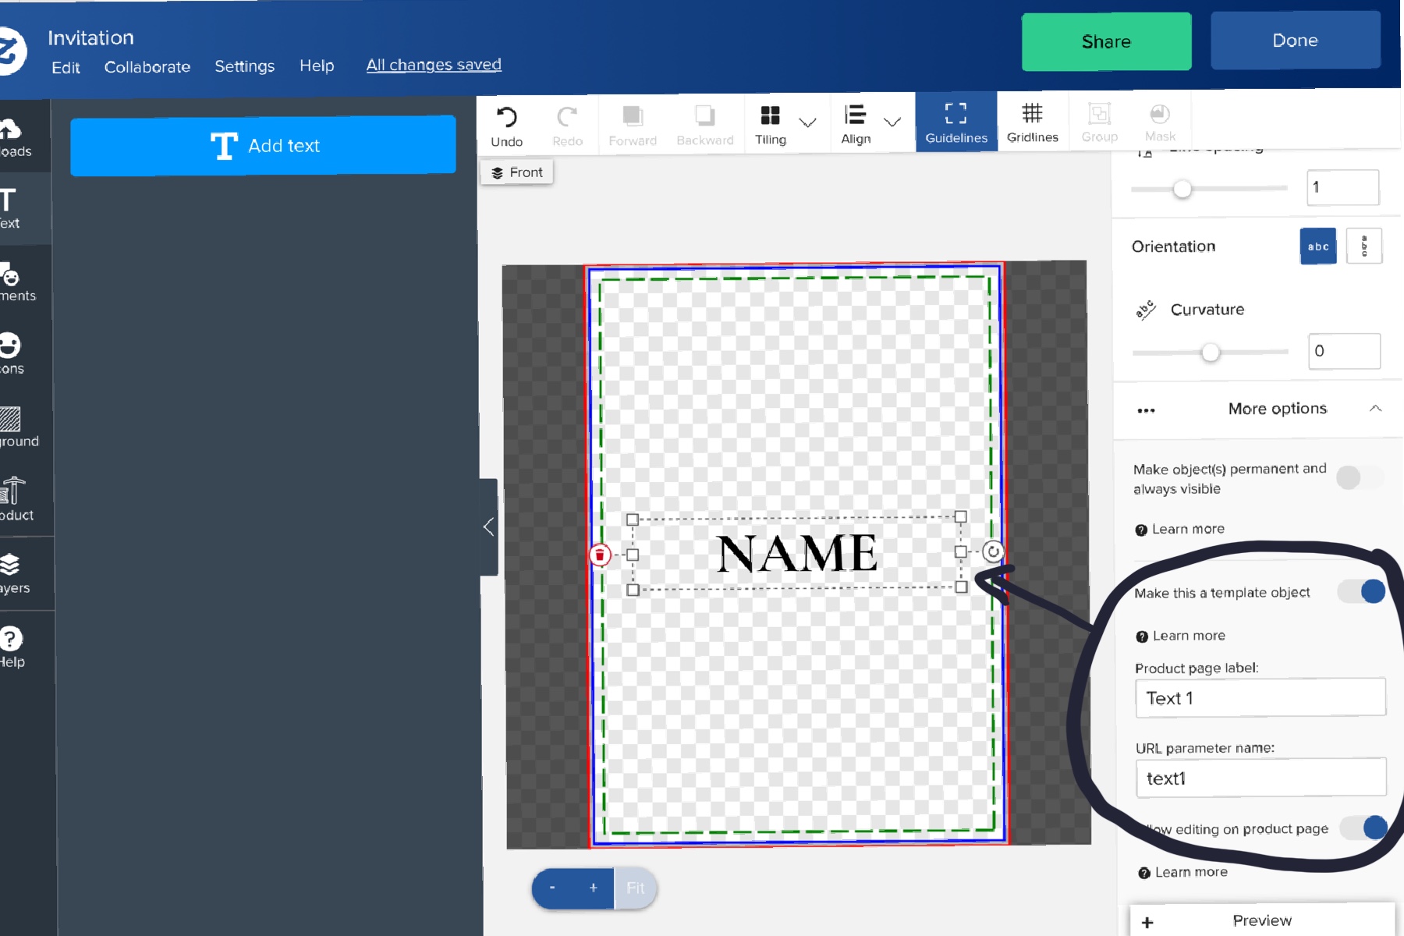Open the Settings menu
This screenshot has width=1404, height=936.
[x=245, y=66]
